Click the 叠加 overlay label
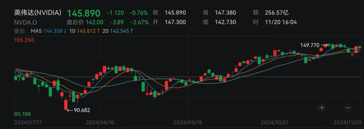Viewport: 364px width, 129px height. click(20, 31)
